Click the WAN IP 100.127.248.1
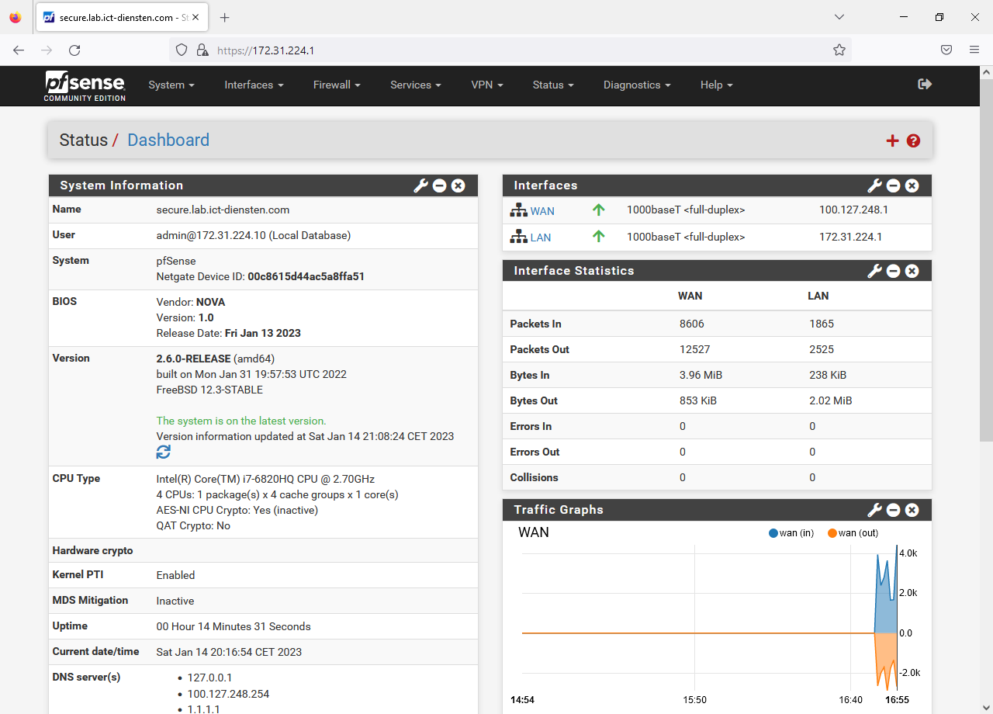Viewport: 993px width, 714px height. click(x=853, y=210)
